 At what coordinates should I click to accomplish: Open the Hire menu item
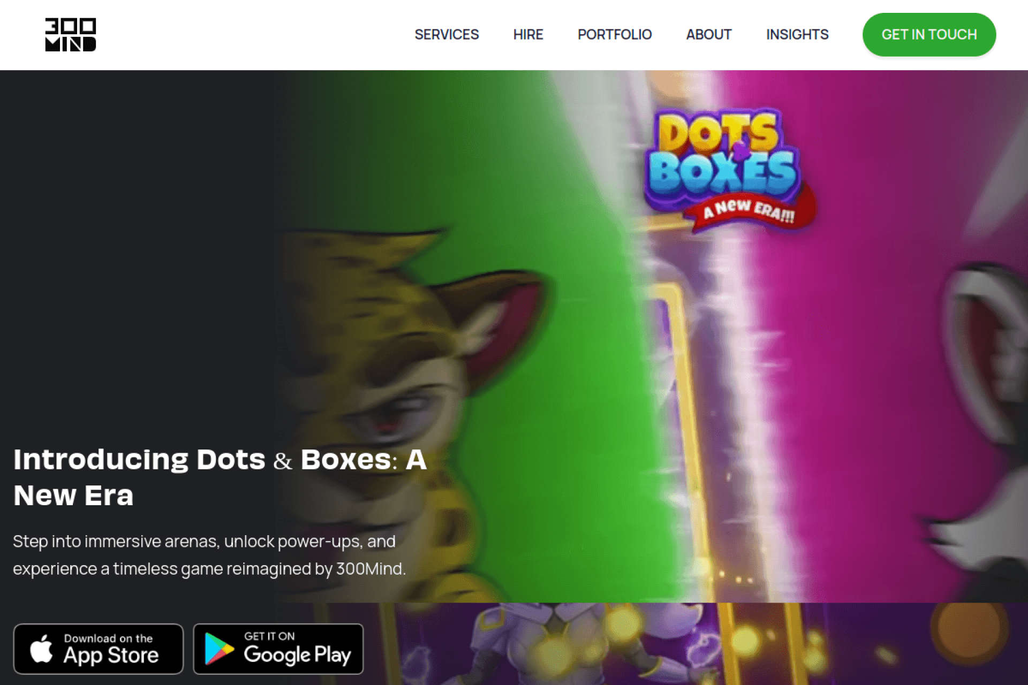click(528, 35)
